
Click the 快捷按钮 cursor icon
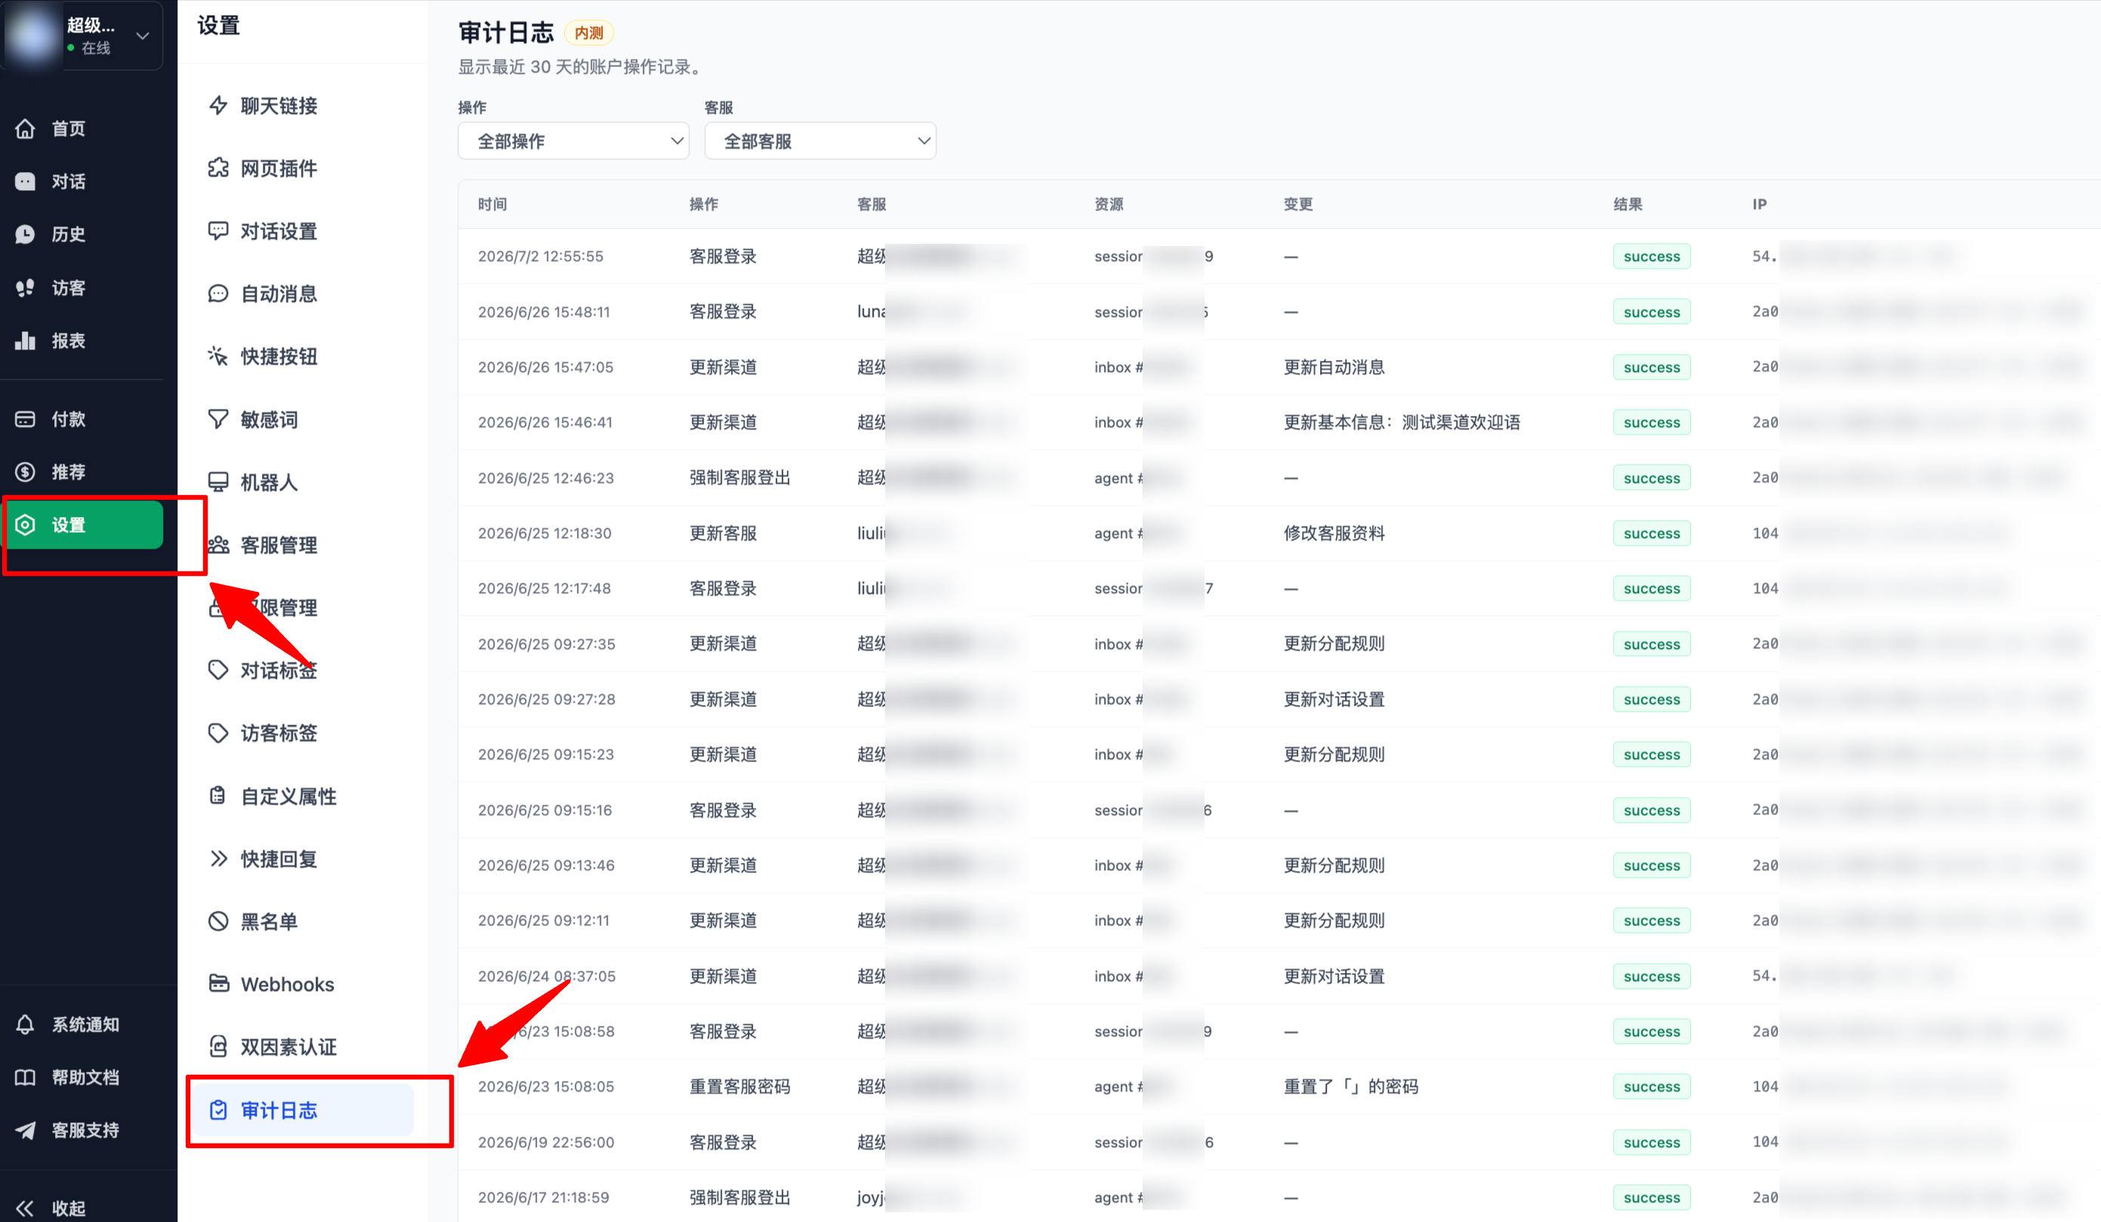pyautogui.click(x=218, y=356)
